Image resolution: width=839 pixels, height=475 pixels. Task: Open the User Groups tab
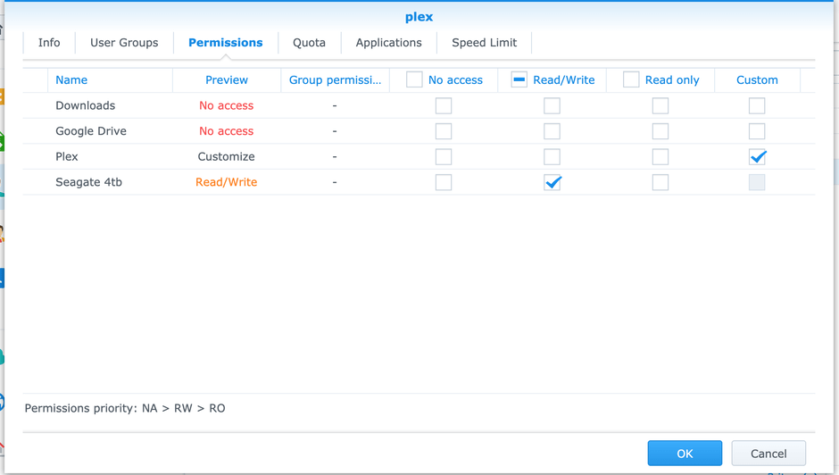click(124, 43)
